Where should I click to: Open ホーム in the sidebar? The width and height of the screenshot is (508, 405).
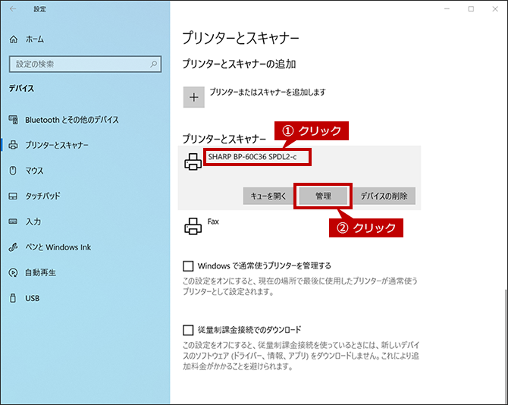click(35, 39)
